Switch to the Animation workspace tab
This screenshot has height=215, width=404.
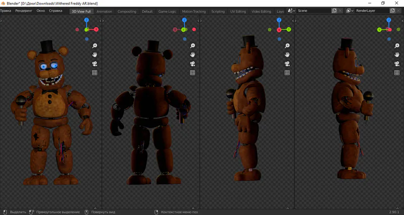(105, 11)
